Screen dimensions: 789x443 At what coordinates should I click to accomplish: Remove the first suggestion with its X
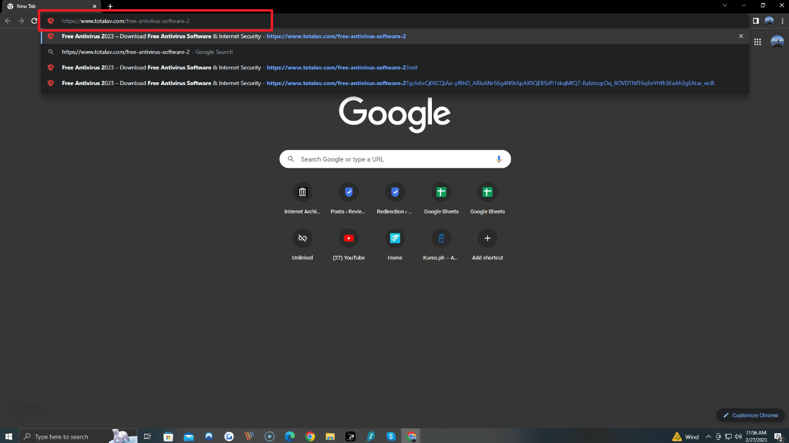tap(741, 36)
